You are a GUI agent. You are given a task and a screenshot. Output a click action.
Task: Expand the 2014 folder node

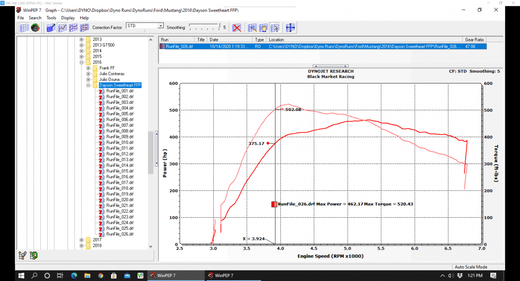point(81,51)
